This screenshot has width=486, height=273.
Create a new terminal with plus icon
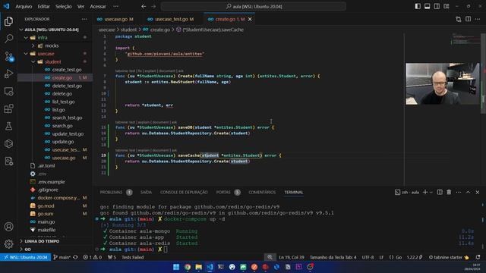click(425, 192)
